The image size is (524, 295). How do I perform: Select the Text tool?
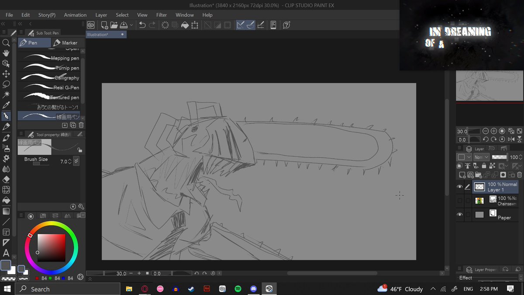(x=6, y=253)
